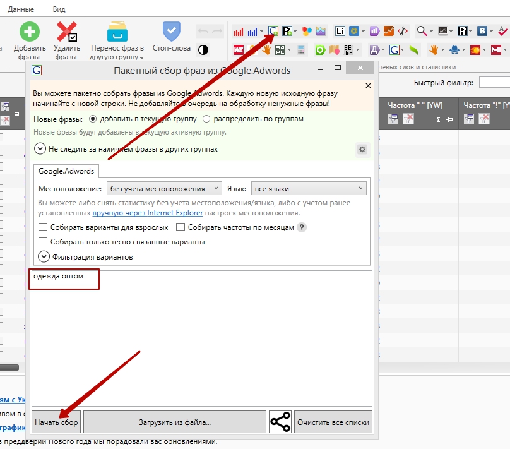Viewport: 510px width, 449px height.
Task: Click the Rambler R-plus batch collection icon
Action: [287, 31]
